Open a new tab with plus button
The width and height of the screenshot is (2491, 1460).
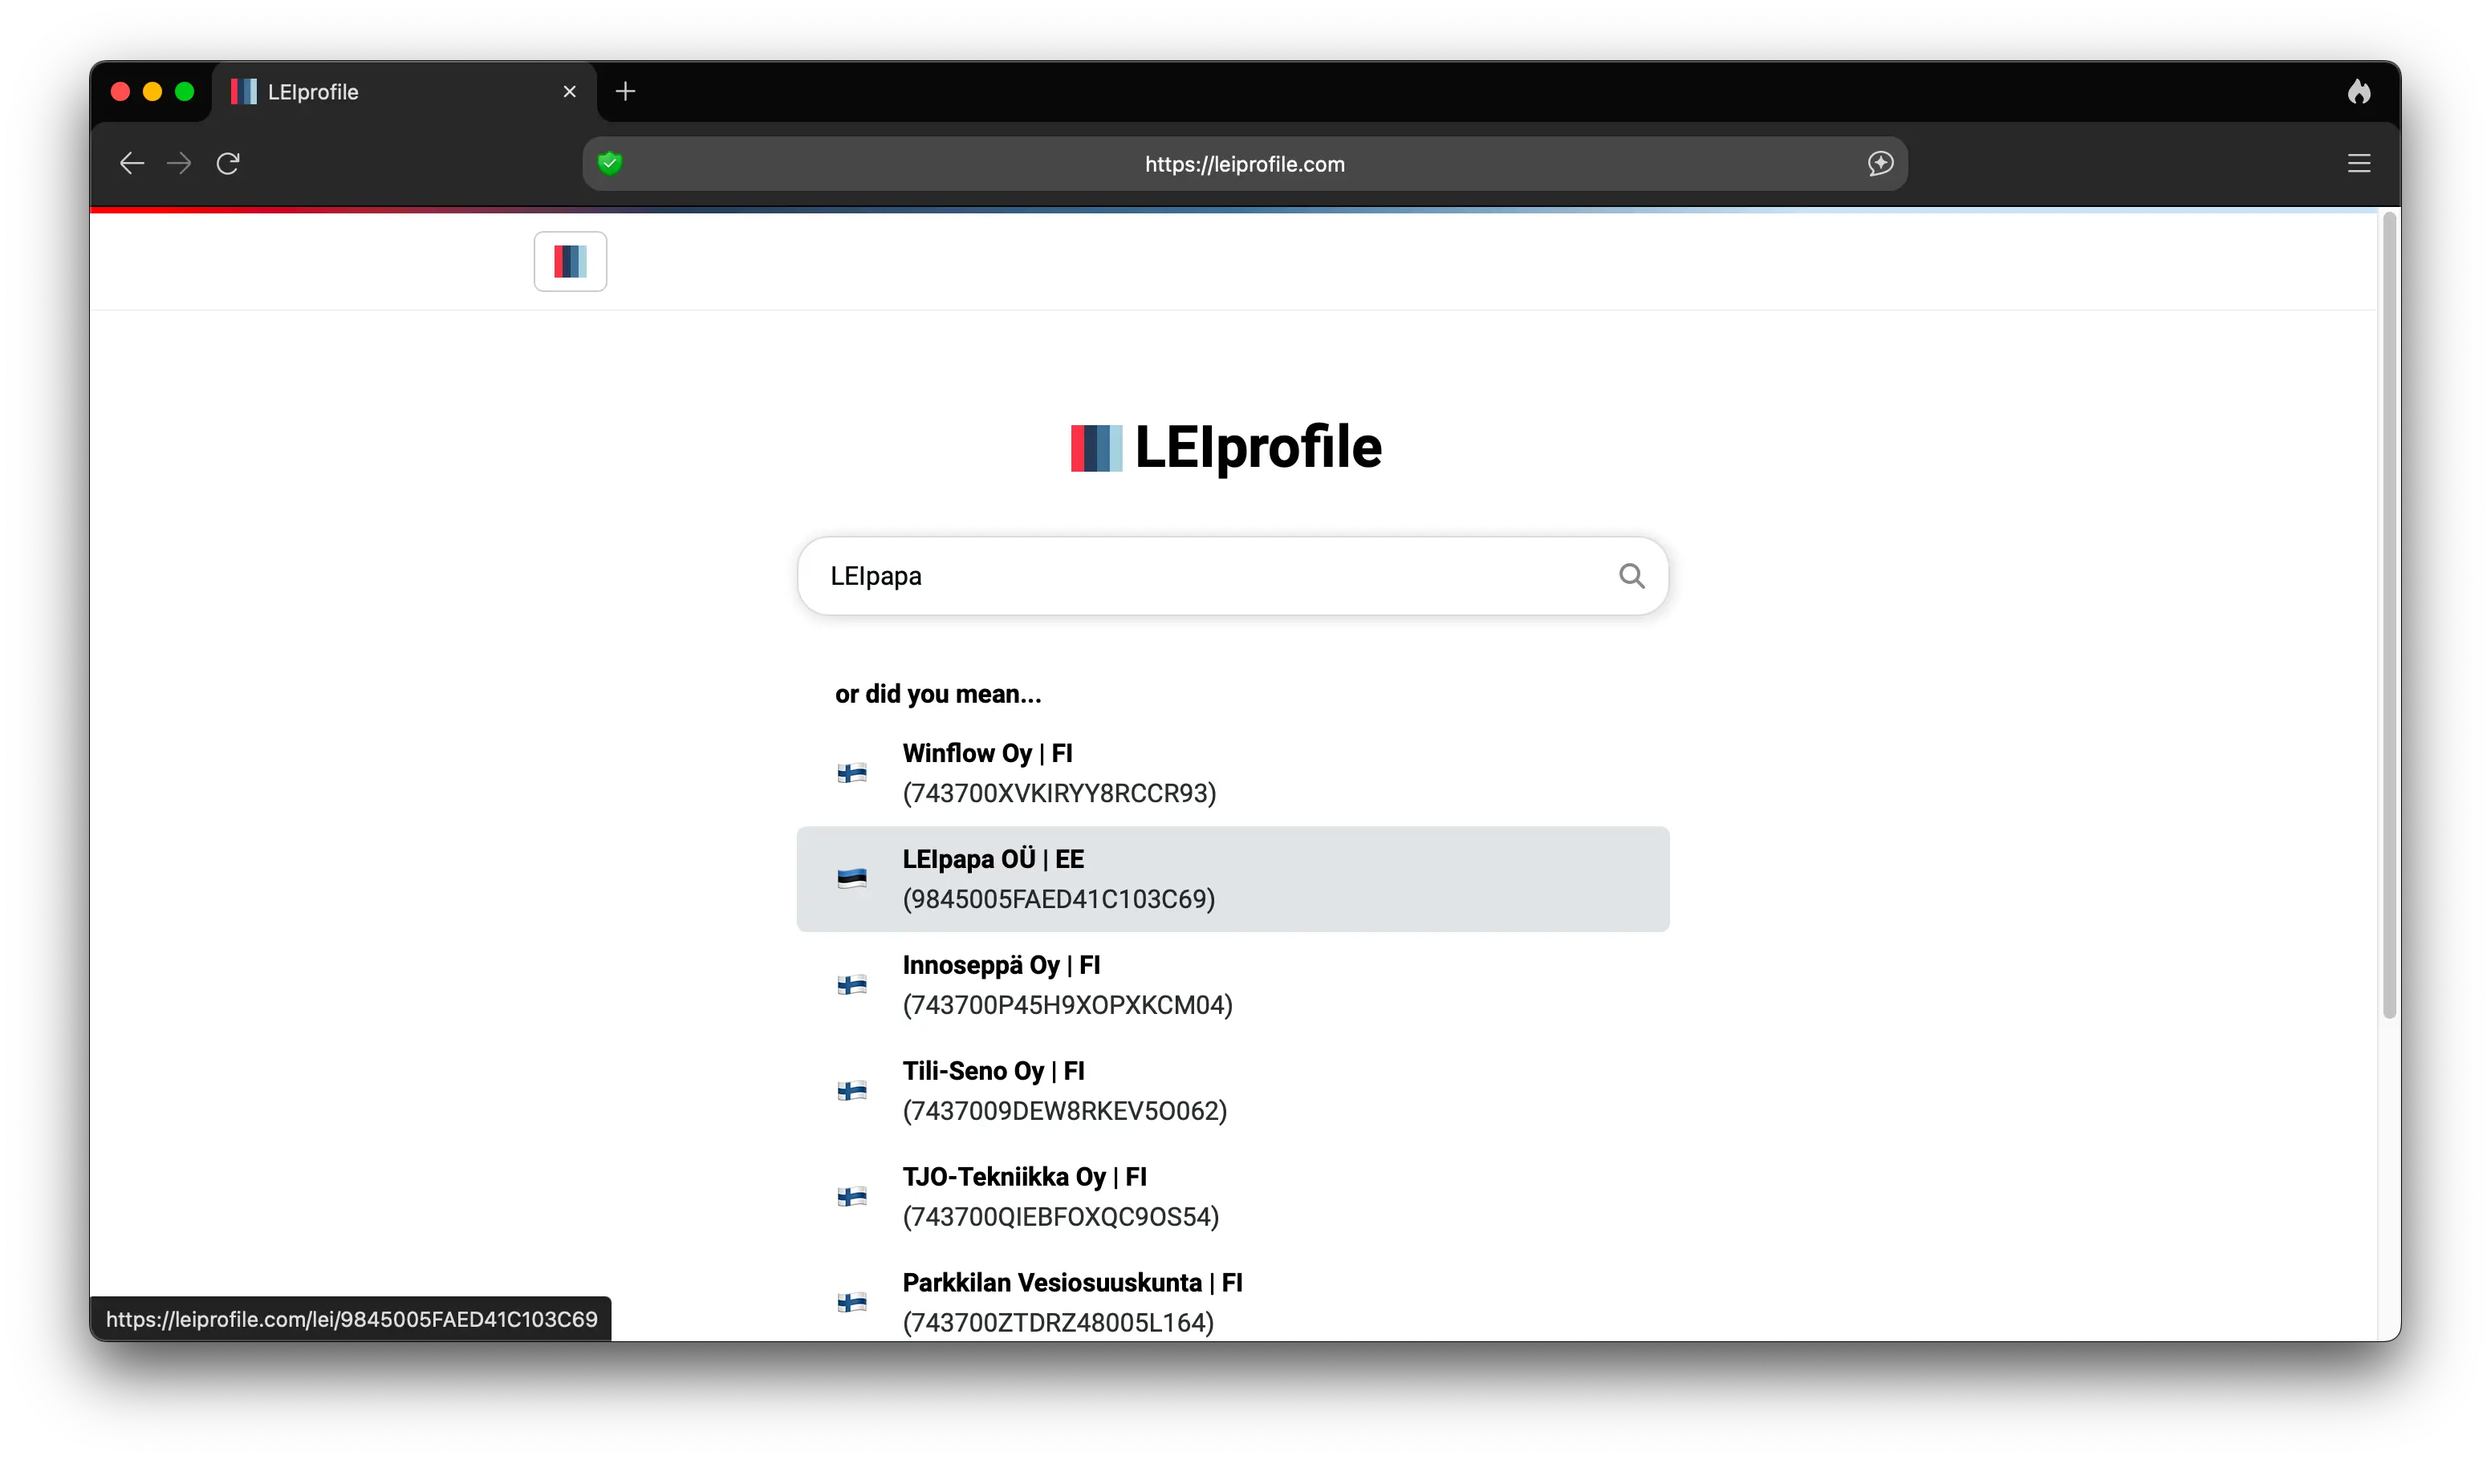(x=626, y=92)
